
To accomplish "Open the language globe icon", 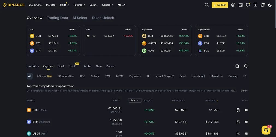I will [263, 5].
